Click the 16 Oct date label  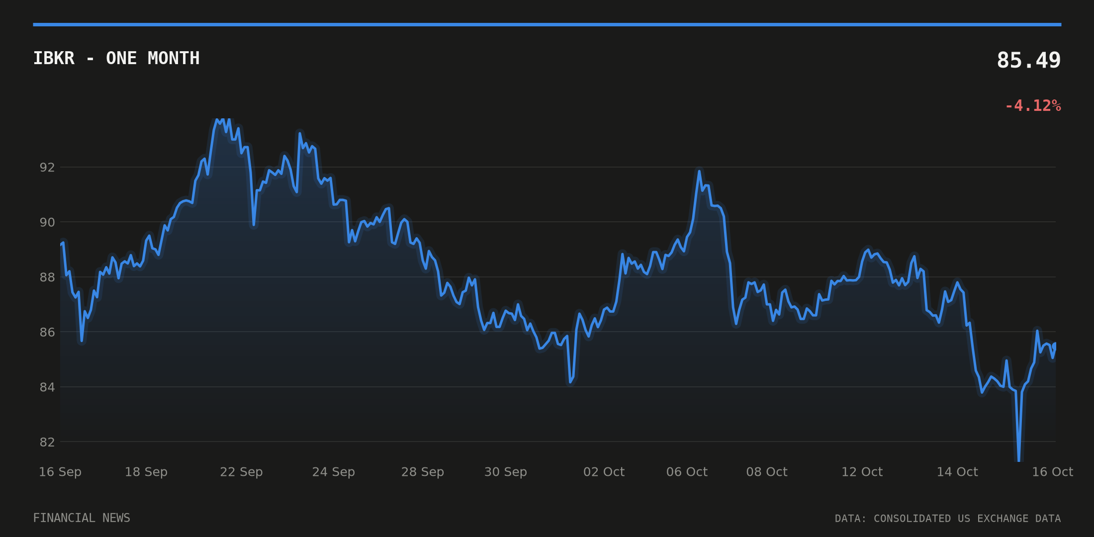click(1053, 472)
